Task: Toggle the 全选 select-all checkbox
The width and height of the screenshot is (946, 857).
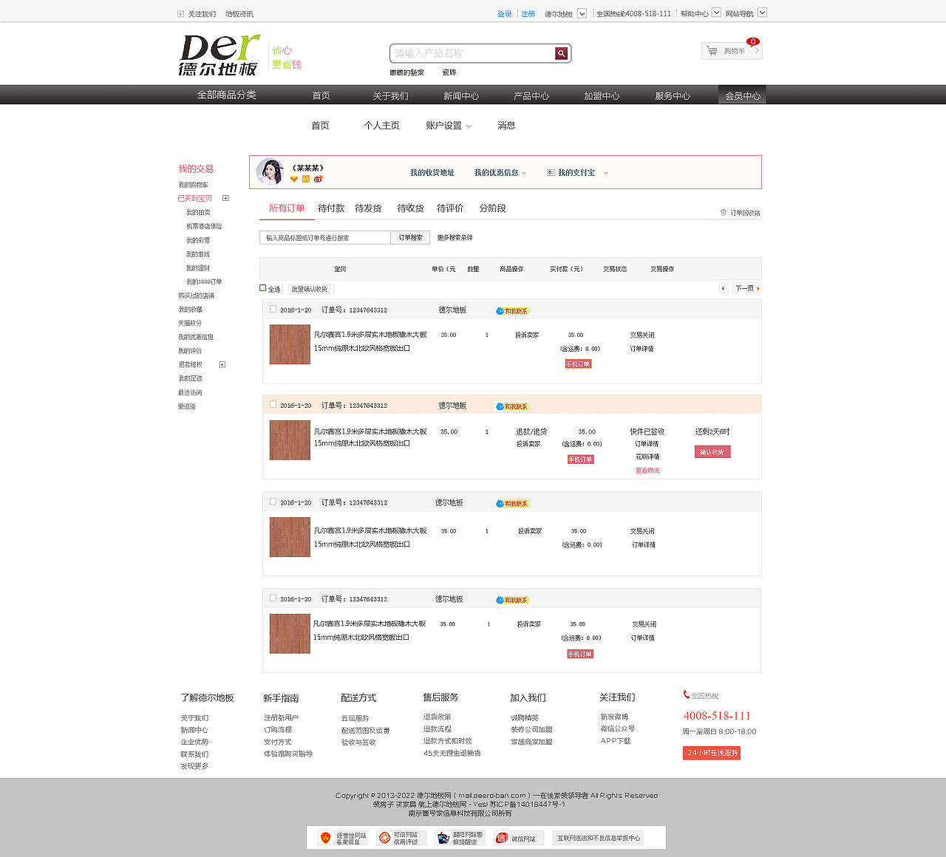Action: pyautogui.click(x=262, y=288)
